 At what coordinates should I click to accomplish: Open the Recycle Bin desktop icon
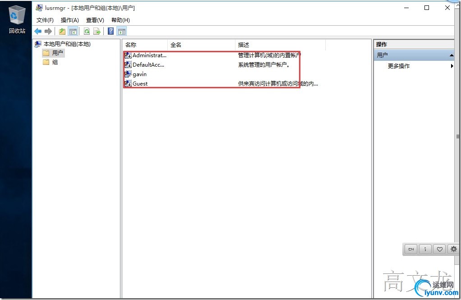(17, 20)
